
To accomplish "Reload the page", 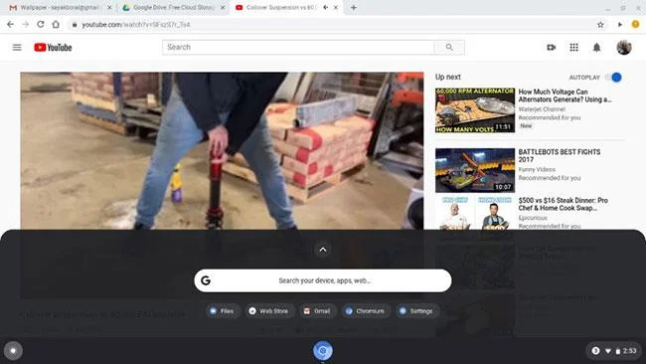I will coord(41,25).
